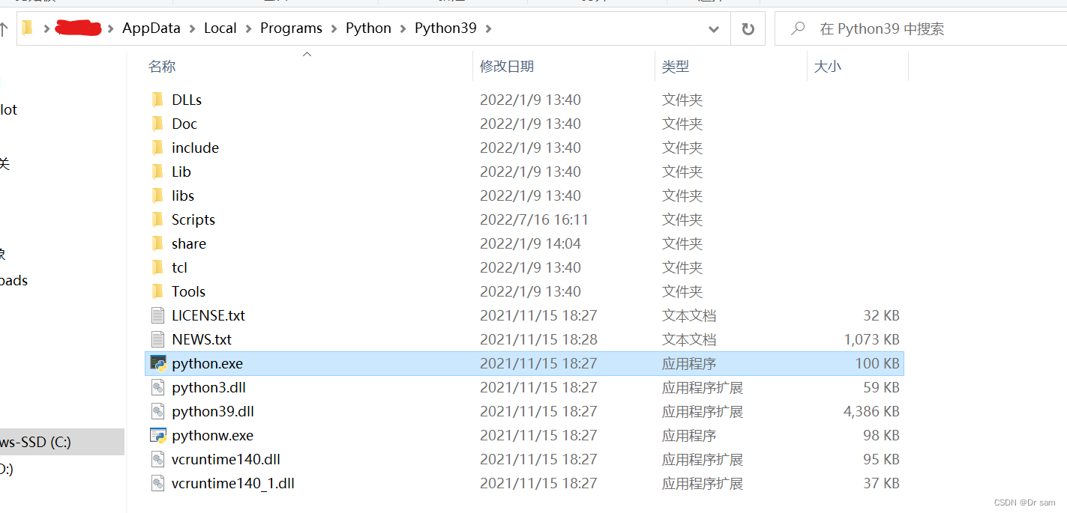Click the Python39 search box

921,28
